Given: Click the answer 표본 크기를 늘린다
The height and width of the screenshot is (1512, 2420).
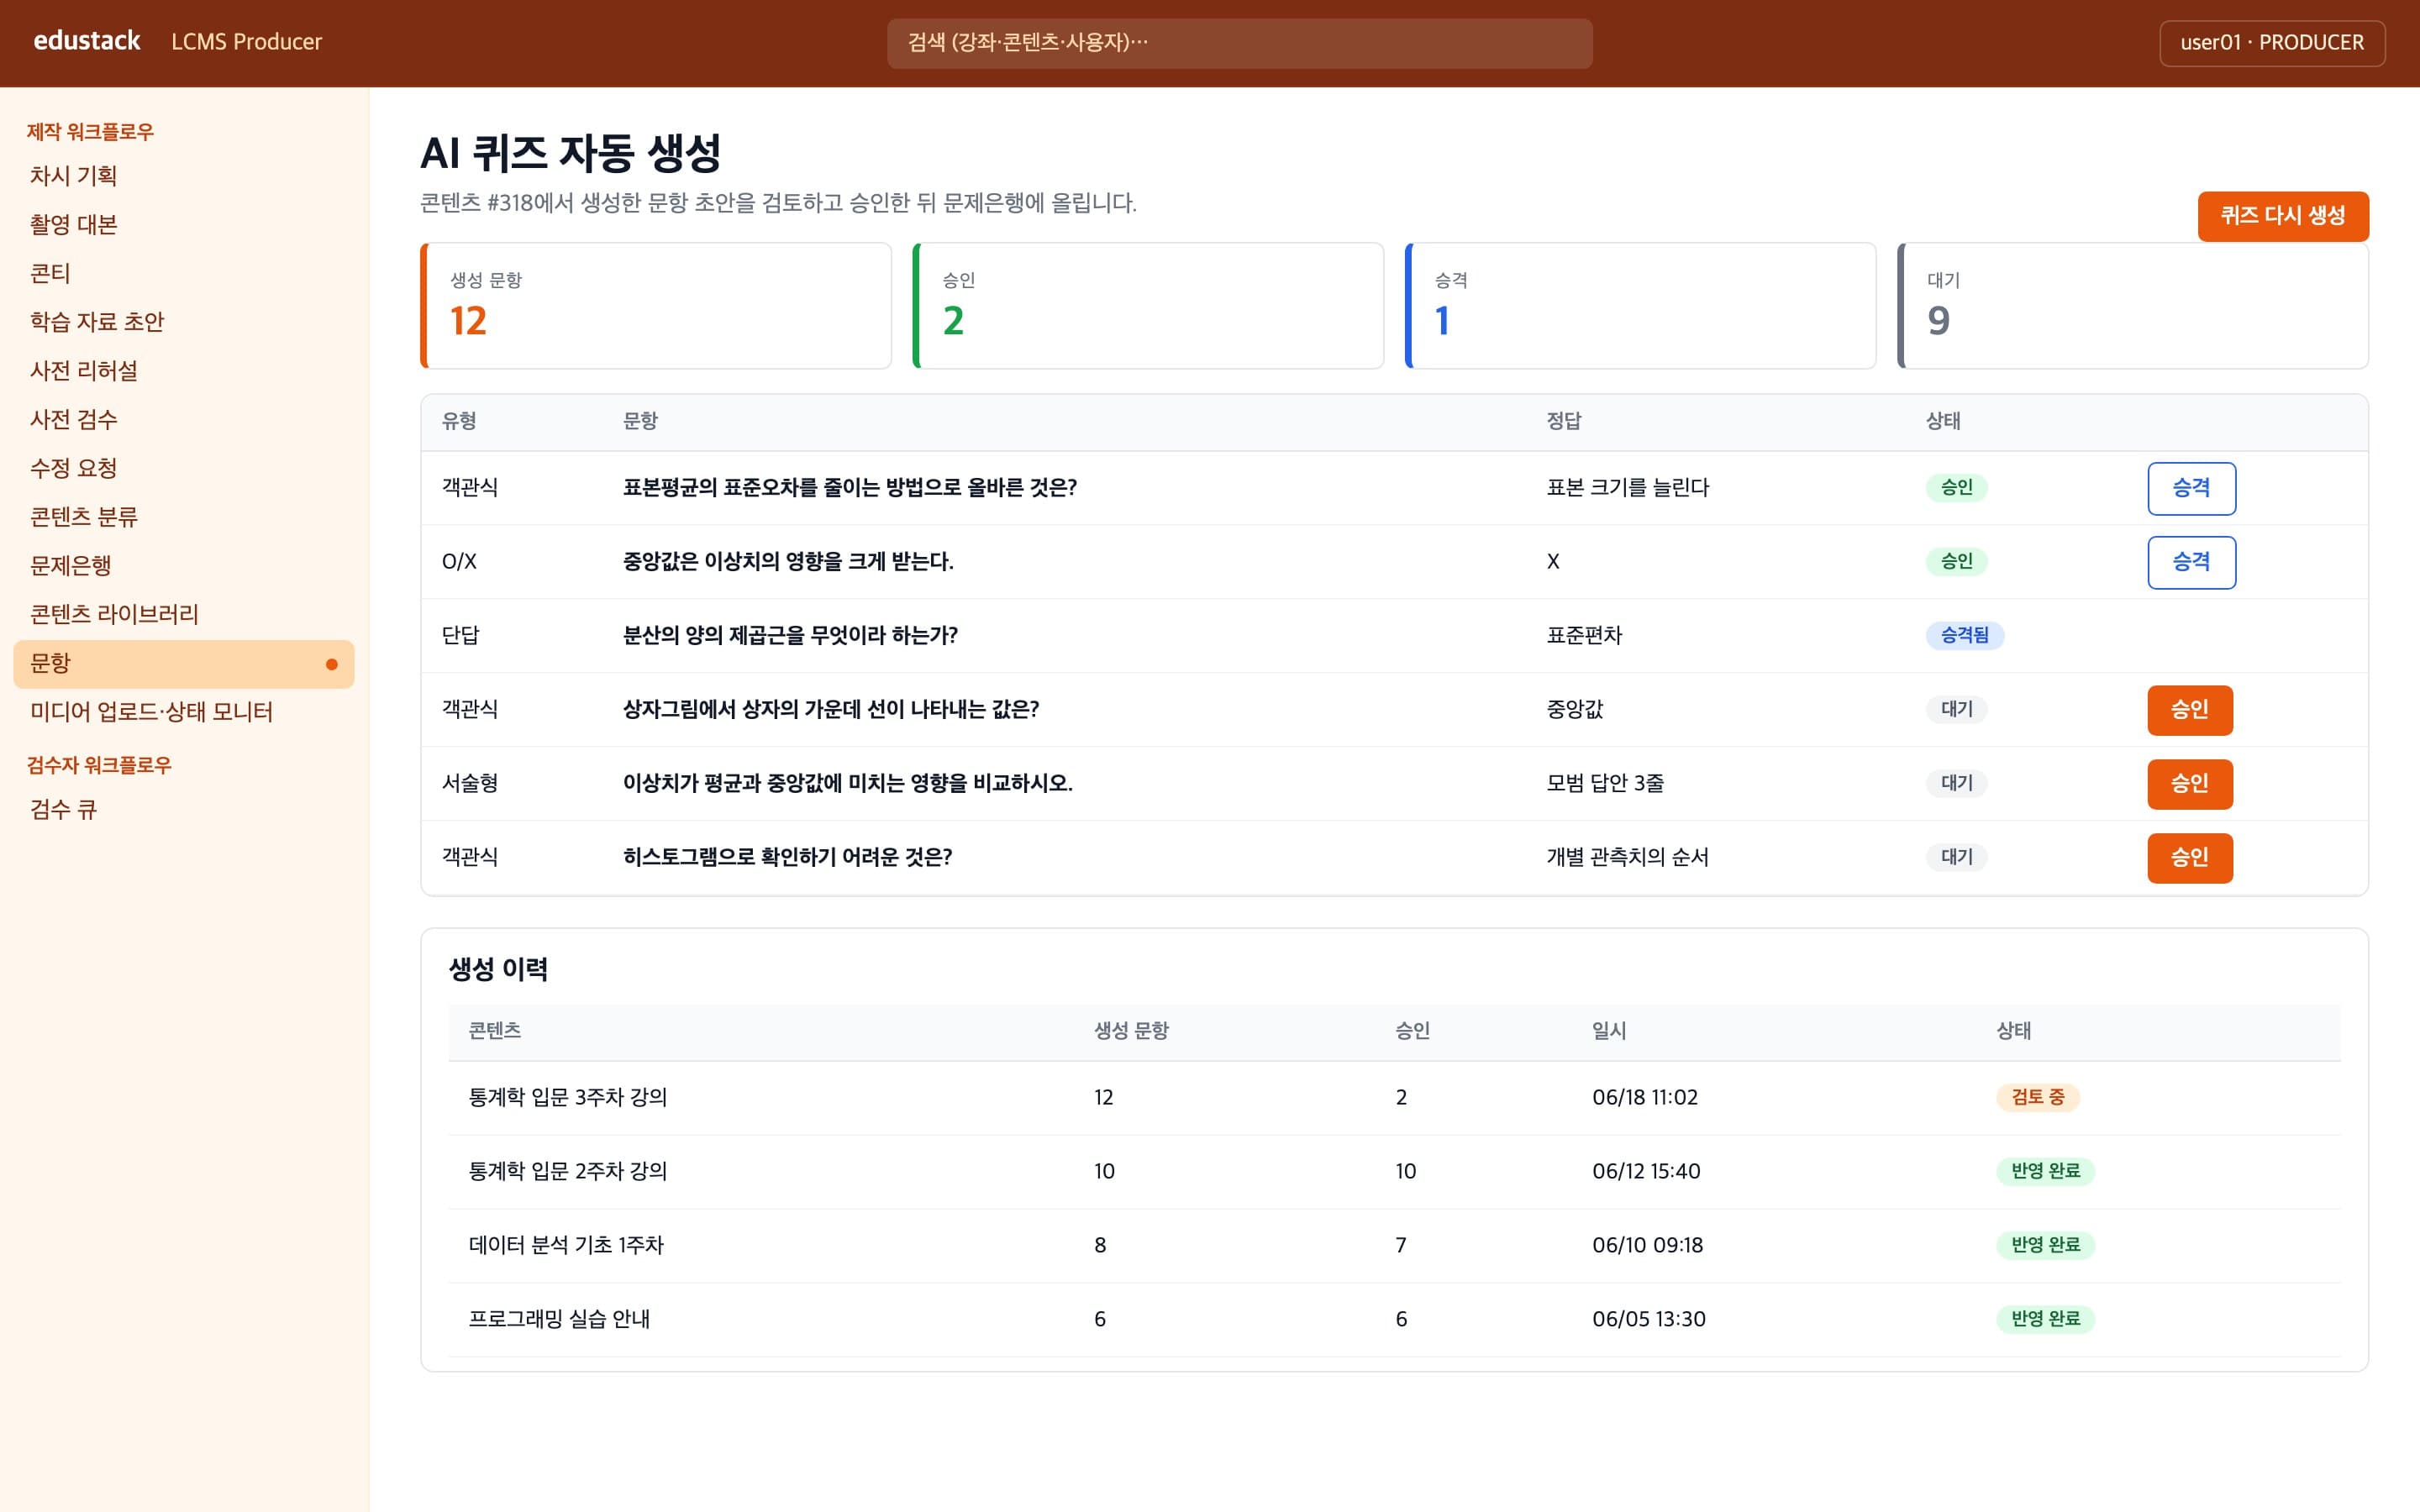Looking at the screenshot, I should pyautogui.click(x=1627, y=488).
